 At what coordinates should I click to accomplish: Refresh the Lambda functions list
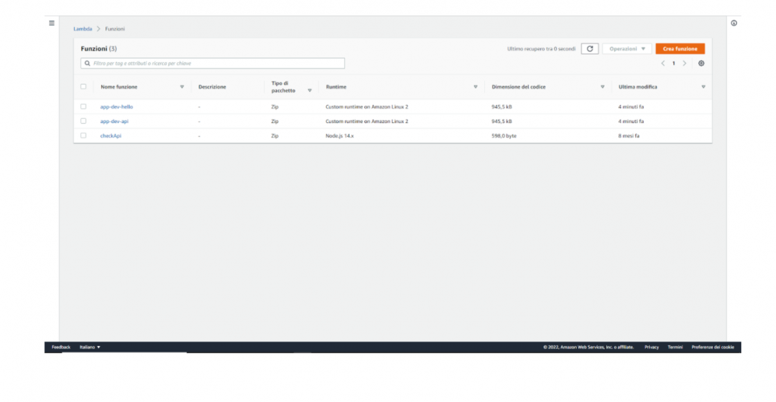coord(590,49)
